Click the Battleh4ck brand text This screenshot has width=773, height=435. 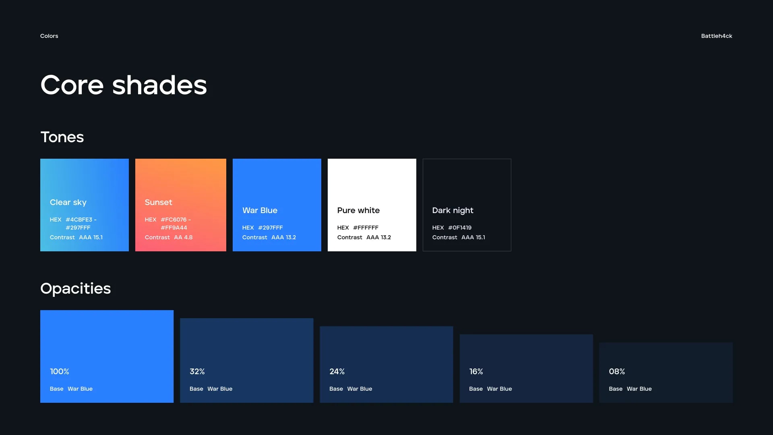click(716, 36)
